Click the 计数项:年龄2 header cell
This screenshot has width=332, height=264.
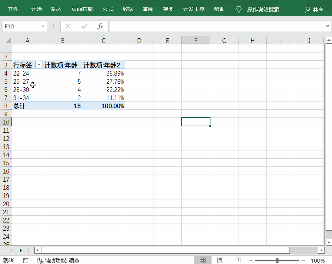click(103, 65)
